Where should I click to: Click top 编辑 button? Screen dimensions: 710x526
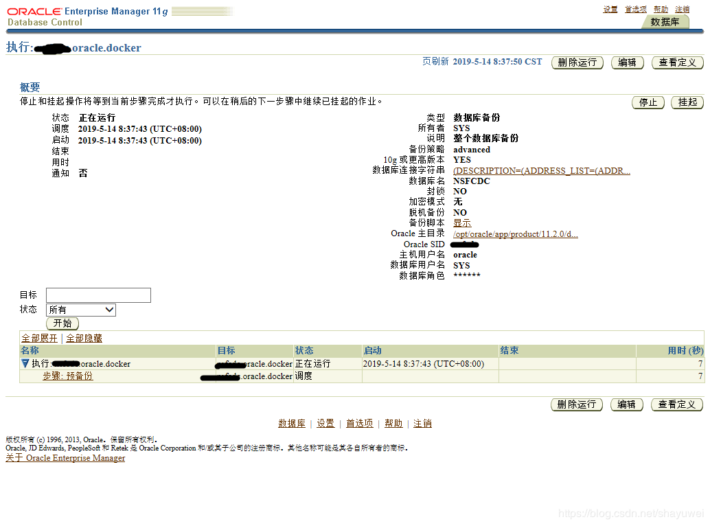click(x=627, y=62)
